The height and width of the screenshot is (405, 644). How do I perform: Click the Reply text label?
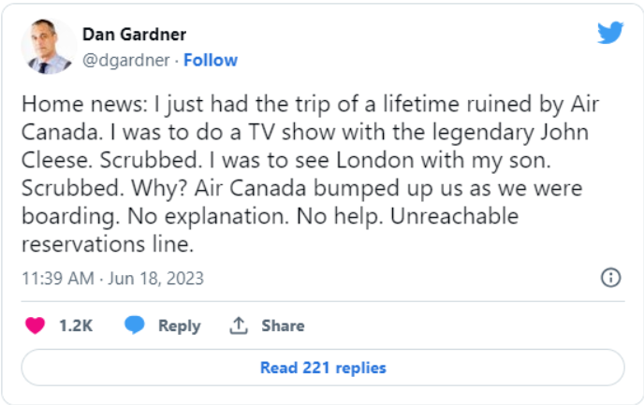pos(180,326)
